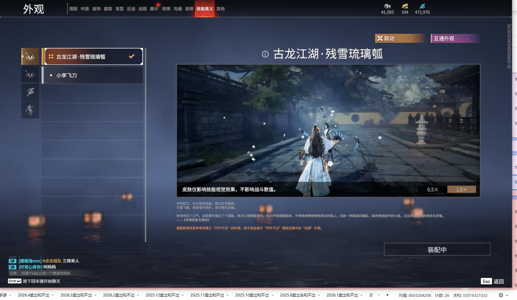
Task: Click the gold ingot currency icon showing 104
Action: (x=404, y=6)
